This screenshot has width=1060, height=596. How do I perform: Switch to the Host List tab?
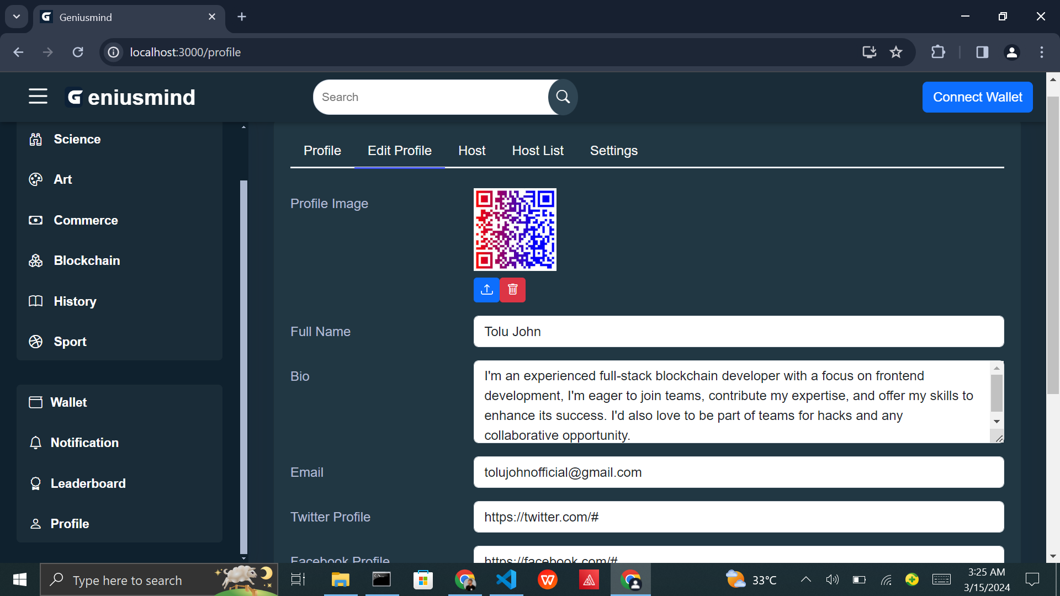click(x=537, y=151)
